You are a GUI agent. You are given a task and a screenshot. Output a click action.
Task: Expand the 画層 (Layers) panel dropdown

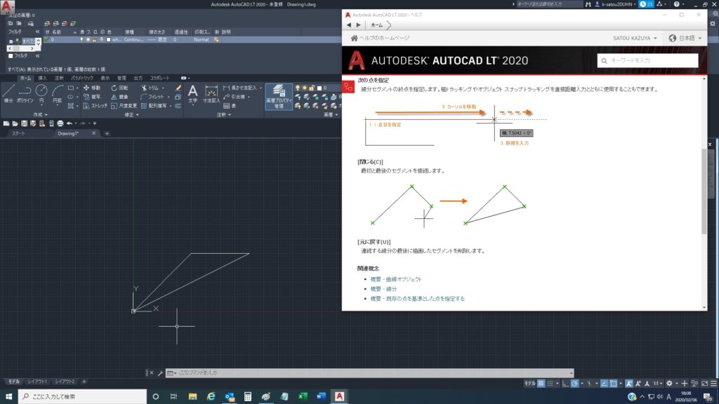pos(331,114)
